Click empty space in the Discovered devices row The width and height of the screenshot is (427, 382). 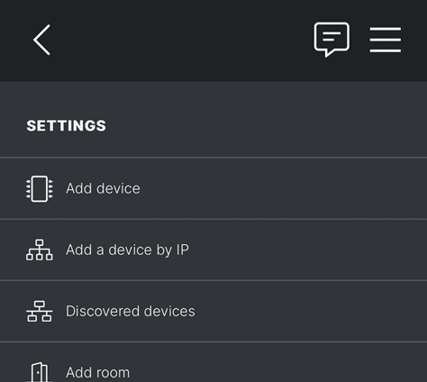click(309, 311)
